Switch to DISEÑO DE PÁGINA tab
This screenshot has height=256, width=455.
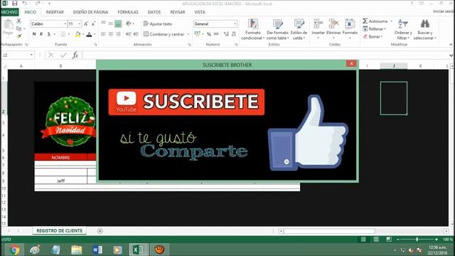click(90, 12)
